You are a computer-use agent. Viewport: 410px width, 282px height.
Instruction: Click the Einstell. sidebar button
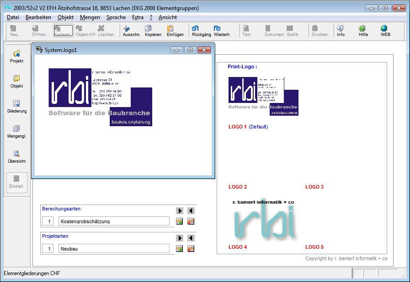pos(17,182)
